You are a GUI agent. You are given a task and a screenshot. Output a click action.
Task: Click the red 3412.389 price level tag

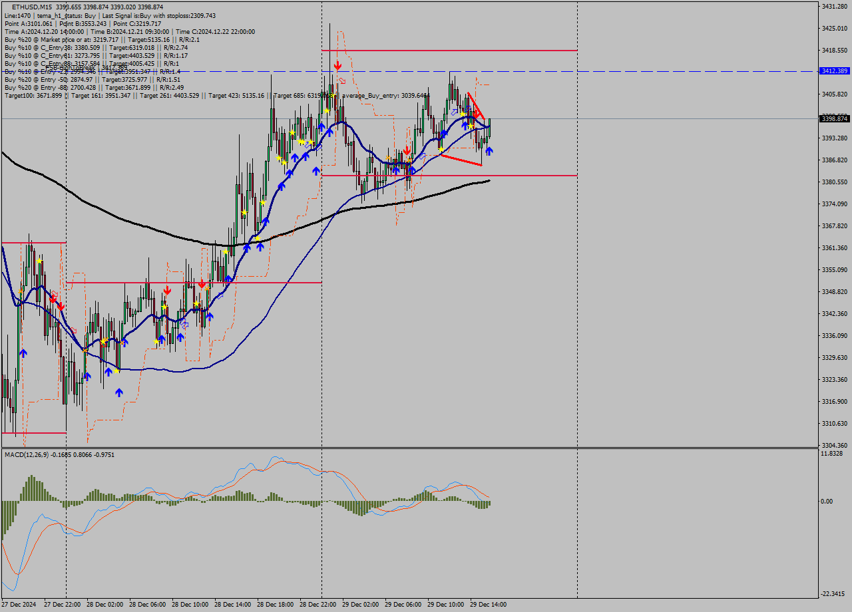click(834, 71)
